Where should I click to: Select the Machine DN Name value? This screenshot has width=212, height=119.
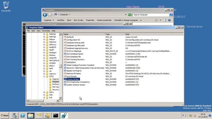(x=74, y=73)
